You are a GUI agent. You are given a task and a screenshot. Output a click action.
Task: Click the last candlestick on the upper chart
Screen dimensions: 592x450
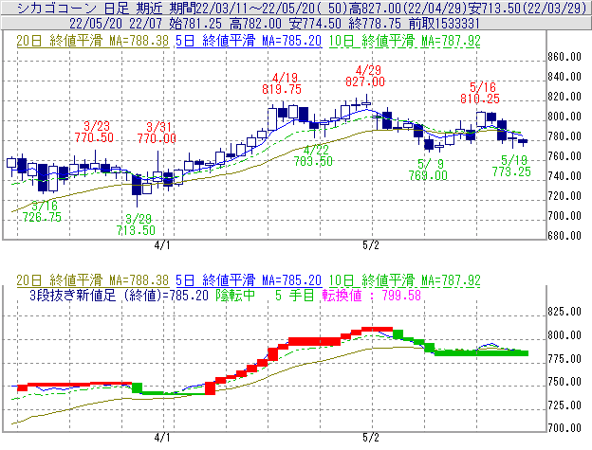tap(523, 142)
